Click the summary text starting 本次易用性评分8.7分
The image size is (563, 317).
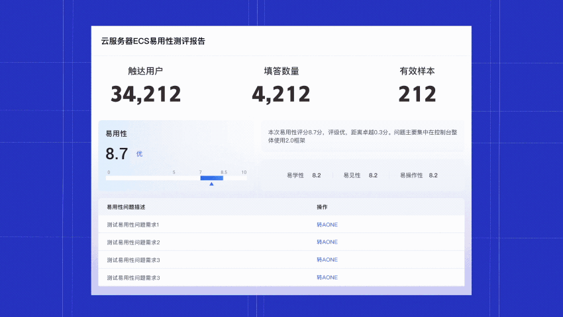pyautogui.click(x=363, y=136)
